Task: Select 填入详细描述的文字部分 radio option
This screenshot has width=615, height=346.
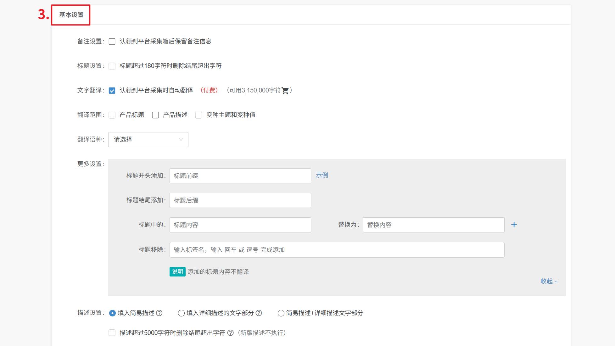Action: (181, 313)
